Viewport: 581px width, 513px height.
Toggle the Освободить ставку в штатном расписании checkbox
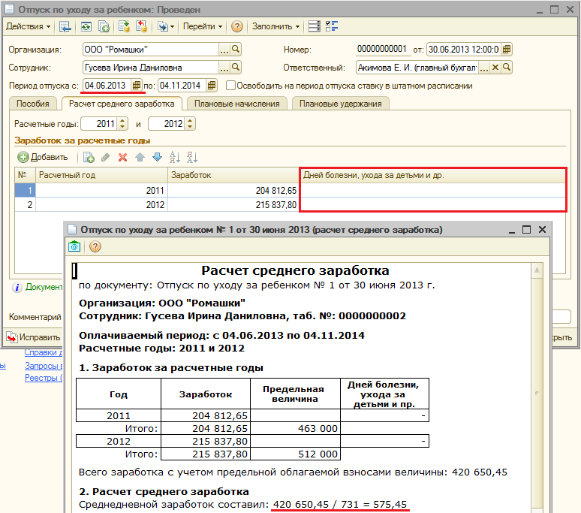(231, 86)
